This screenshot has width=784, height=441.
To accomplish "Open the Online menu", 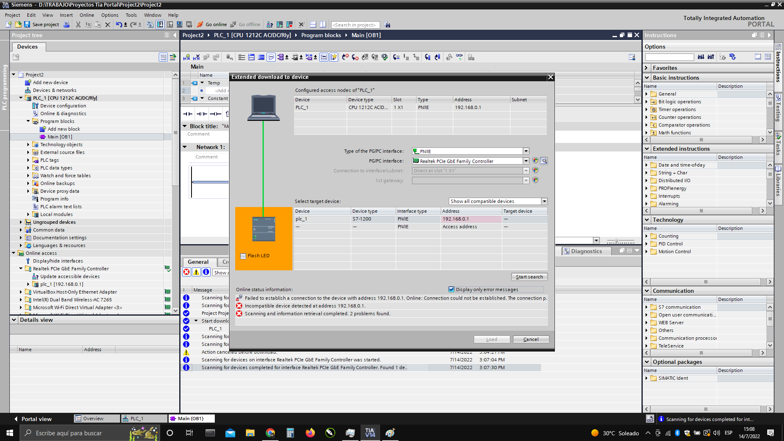I will [87, 15].
